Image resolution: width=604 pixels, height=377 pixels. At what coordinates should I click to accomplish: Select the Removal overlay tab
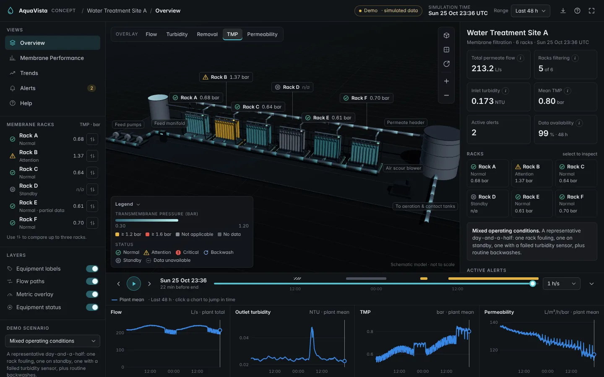point(207,34)
